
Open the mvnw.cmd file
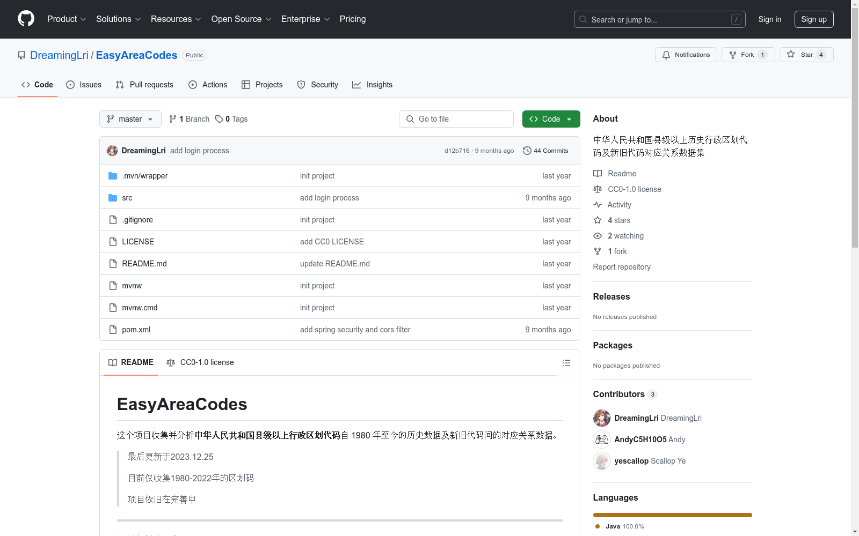(x=140, y=308)
